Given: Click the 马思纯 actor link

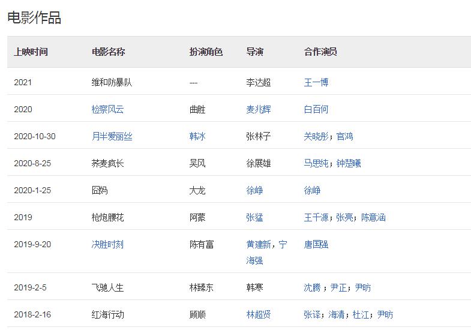Looking at the screenshot, I should [x=316, y=163].
